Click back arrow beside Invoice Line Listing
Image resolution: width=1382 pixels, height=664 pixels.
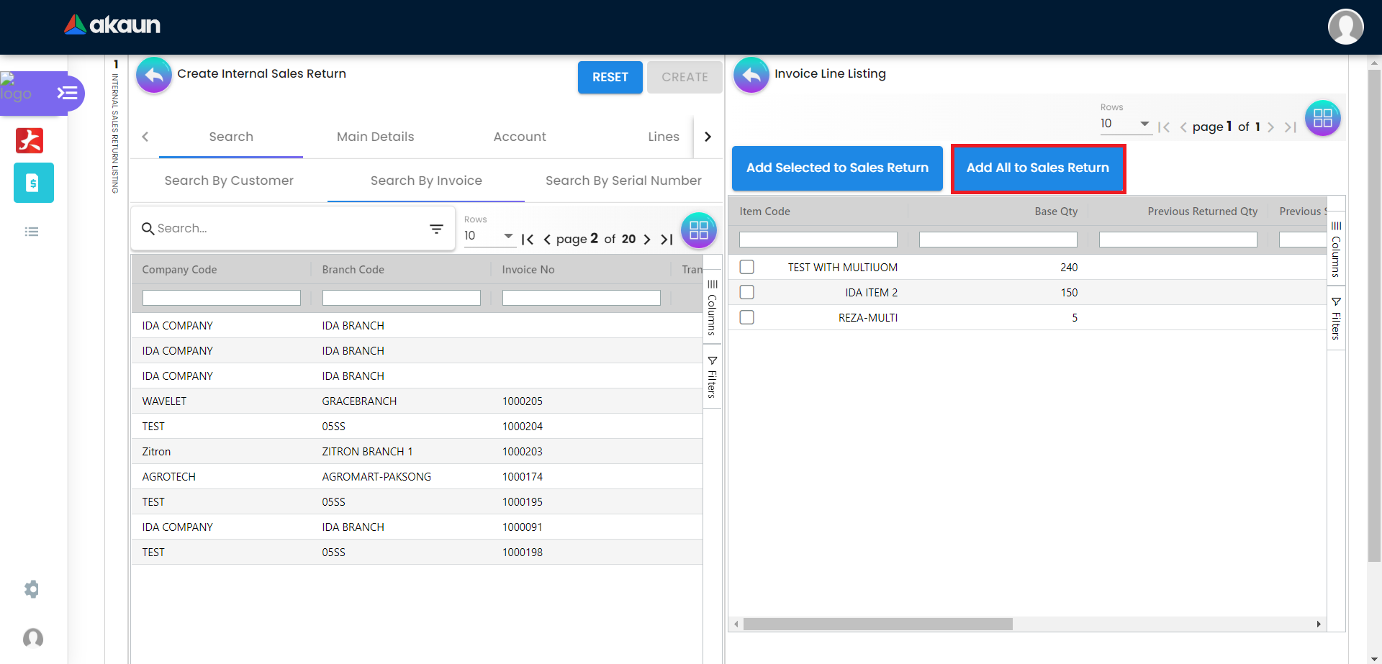tap(751, 75)
